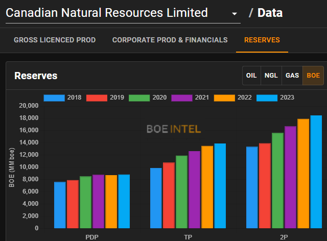This screenshot has width=327, height=241.
Task: Click the 2019 TP red bar
Action: (x=169, y=196)
